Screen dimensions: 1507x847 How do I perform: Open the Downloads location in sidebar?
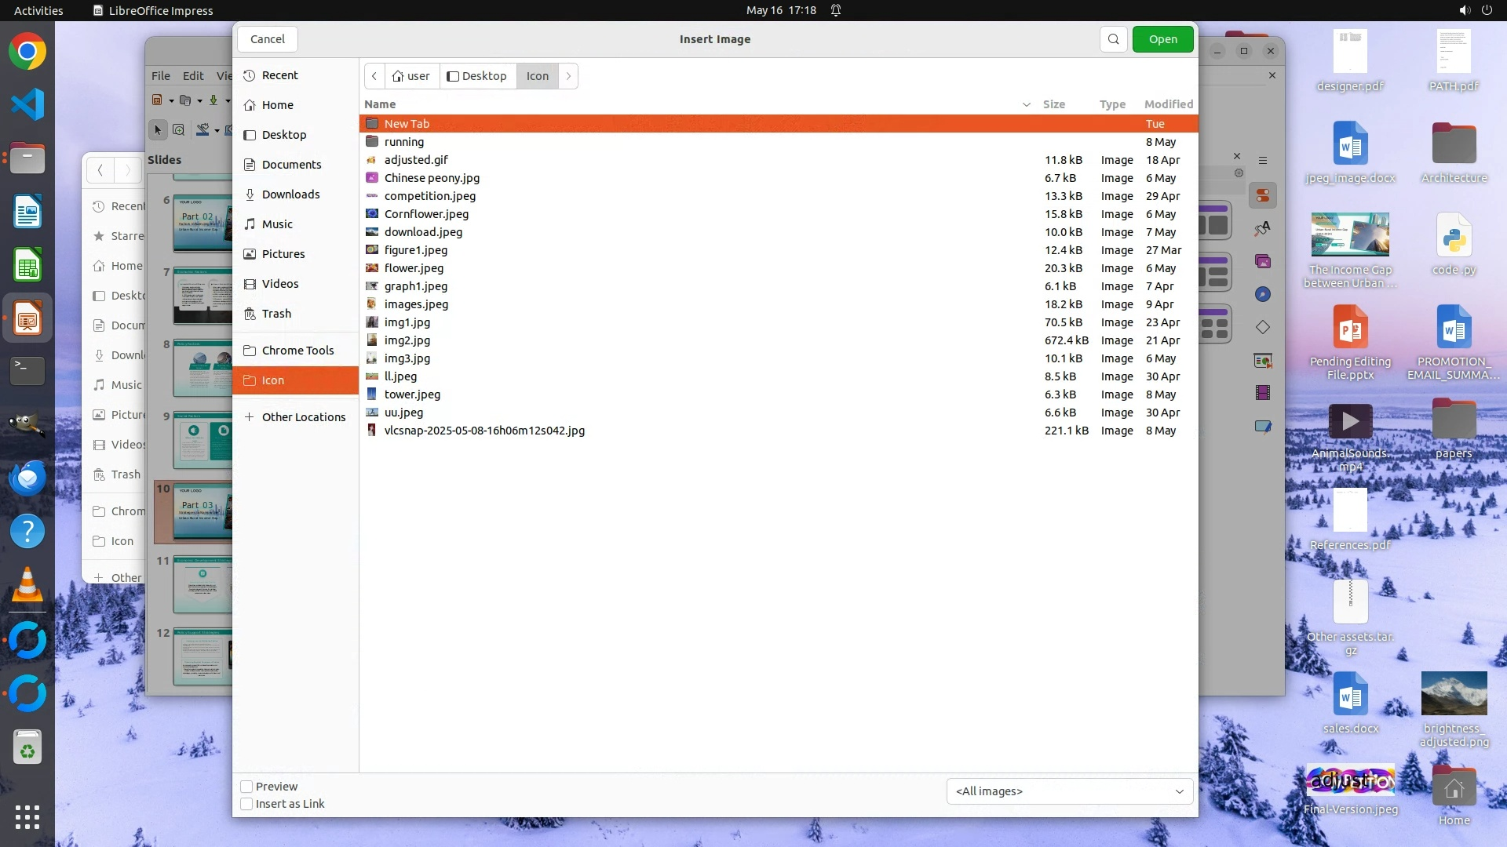click(x=290, y=194)
